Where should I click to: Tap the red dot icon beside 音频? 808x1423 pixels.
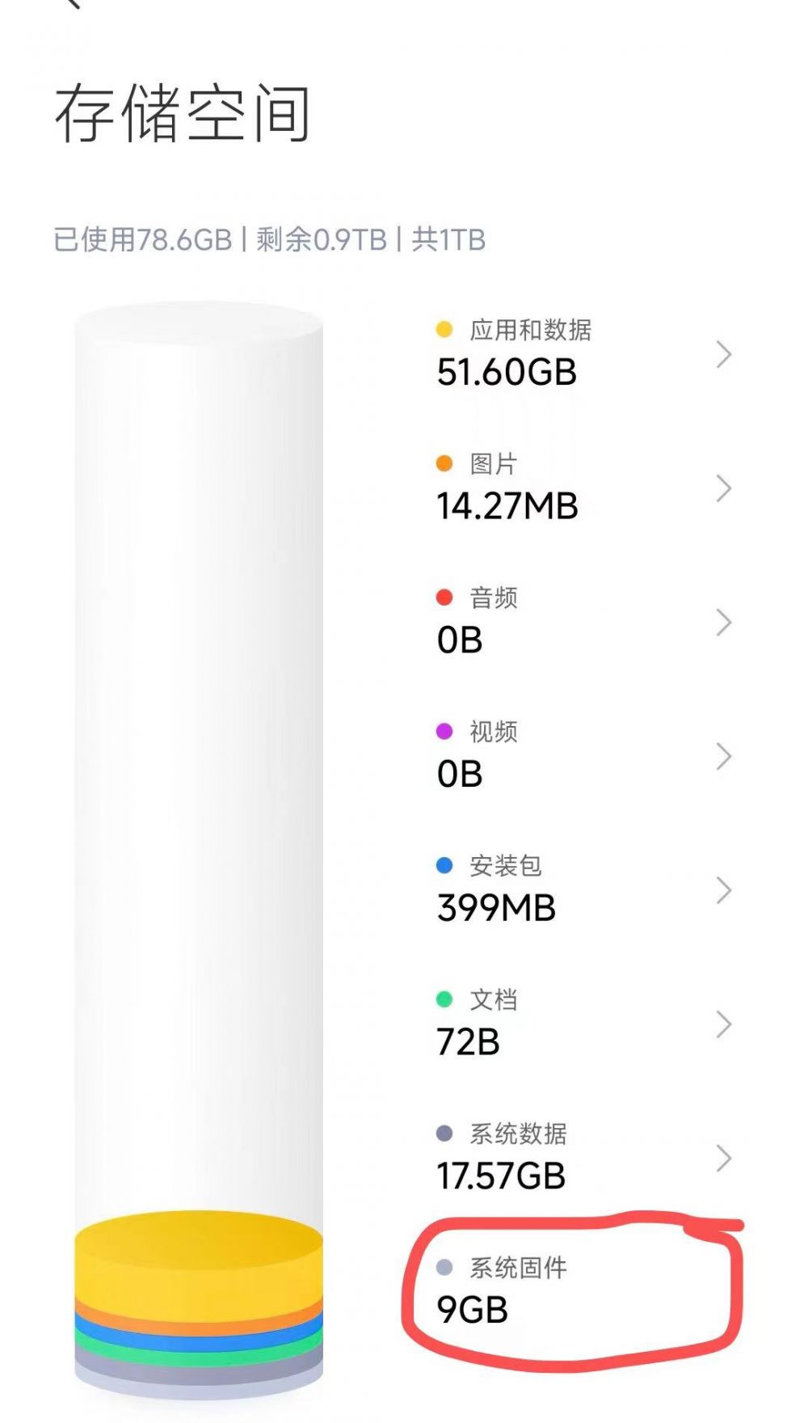coord(443,596)
